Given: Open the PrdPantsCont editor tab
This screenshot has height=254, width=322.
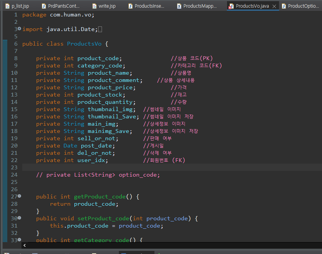Looking at the screenshot, I should (64, 6).
